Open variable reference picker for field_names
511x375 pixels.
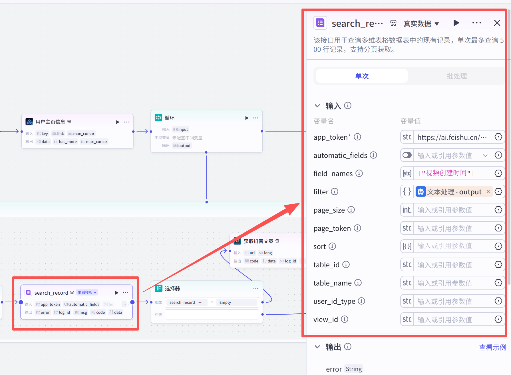pyautogui.click(x=498, y=173)
